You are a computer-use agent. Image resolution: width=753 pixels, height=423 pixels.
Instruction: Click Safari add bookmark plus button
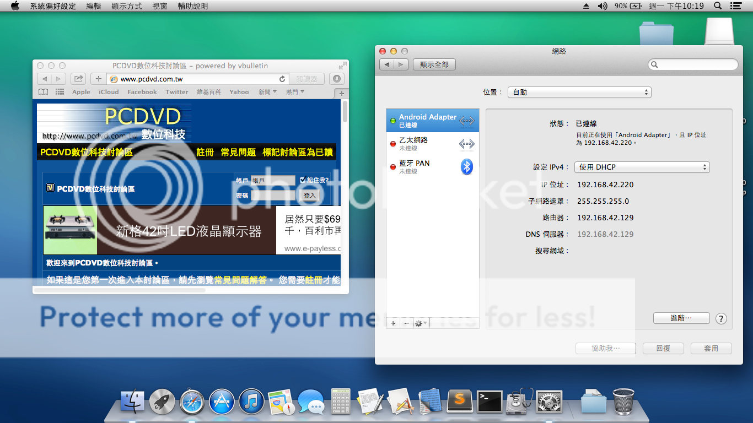pyautogui.click(x=99, y=79)
